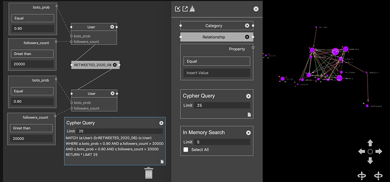Click the Property Insert Value field
The height and width of the screenshot is (182, 390).
(216, 73)
